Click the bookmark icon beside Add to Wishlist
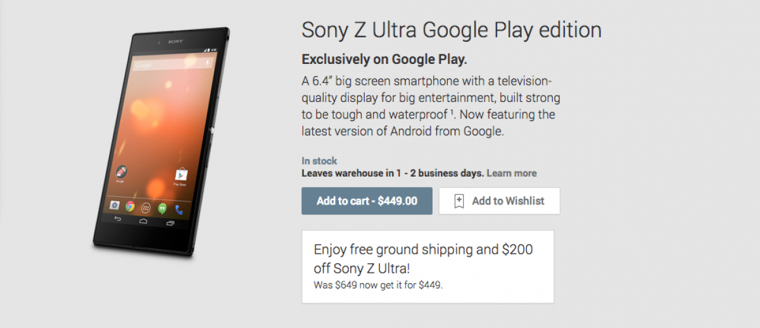This screenshot has height=328, width=760. (459, 201)
